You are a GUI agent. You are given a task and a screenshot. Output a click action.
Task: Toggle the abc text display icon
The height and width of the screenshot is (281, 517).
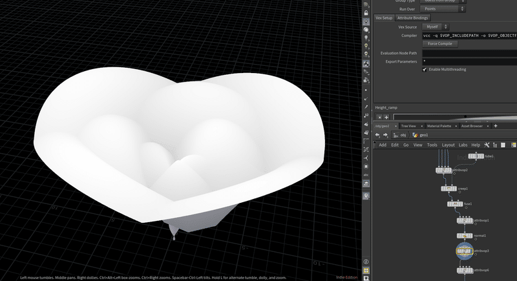(366, 175)
